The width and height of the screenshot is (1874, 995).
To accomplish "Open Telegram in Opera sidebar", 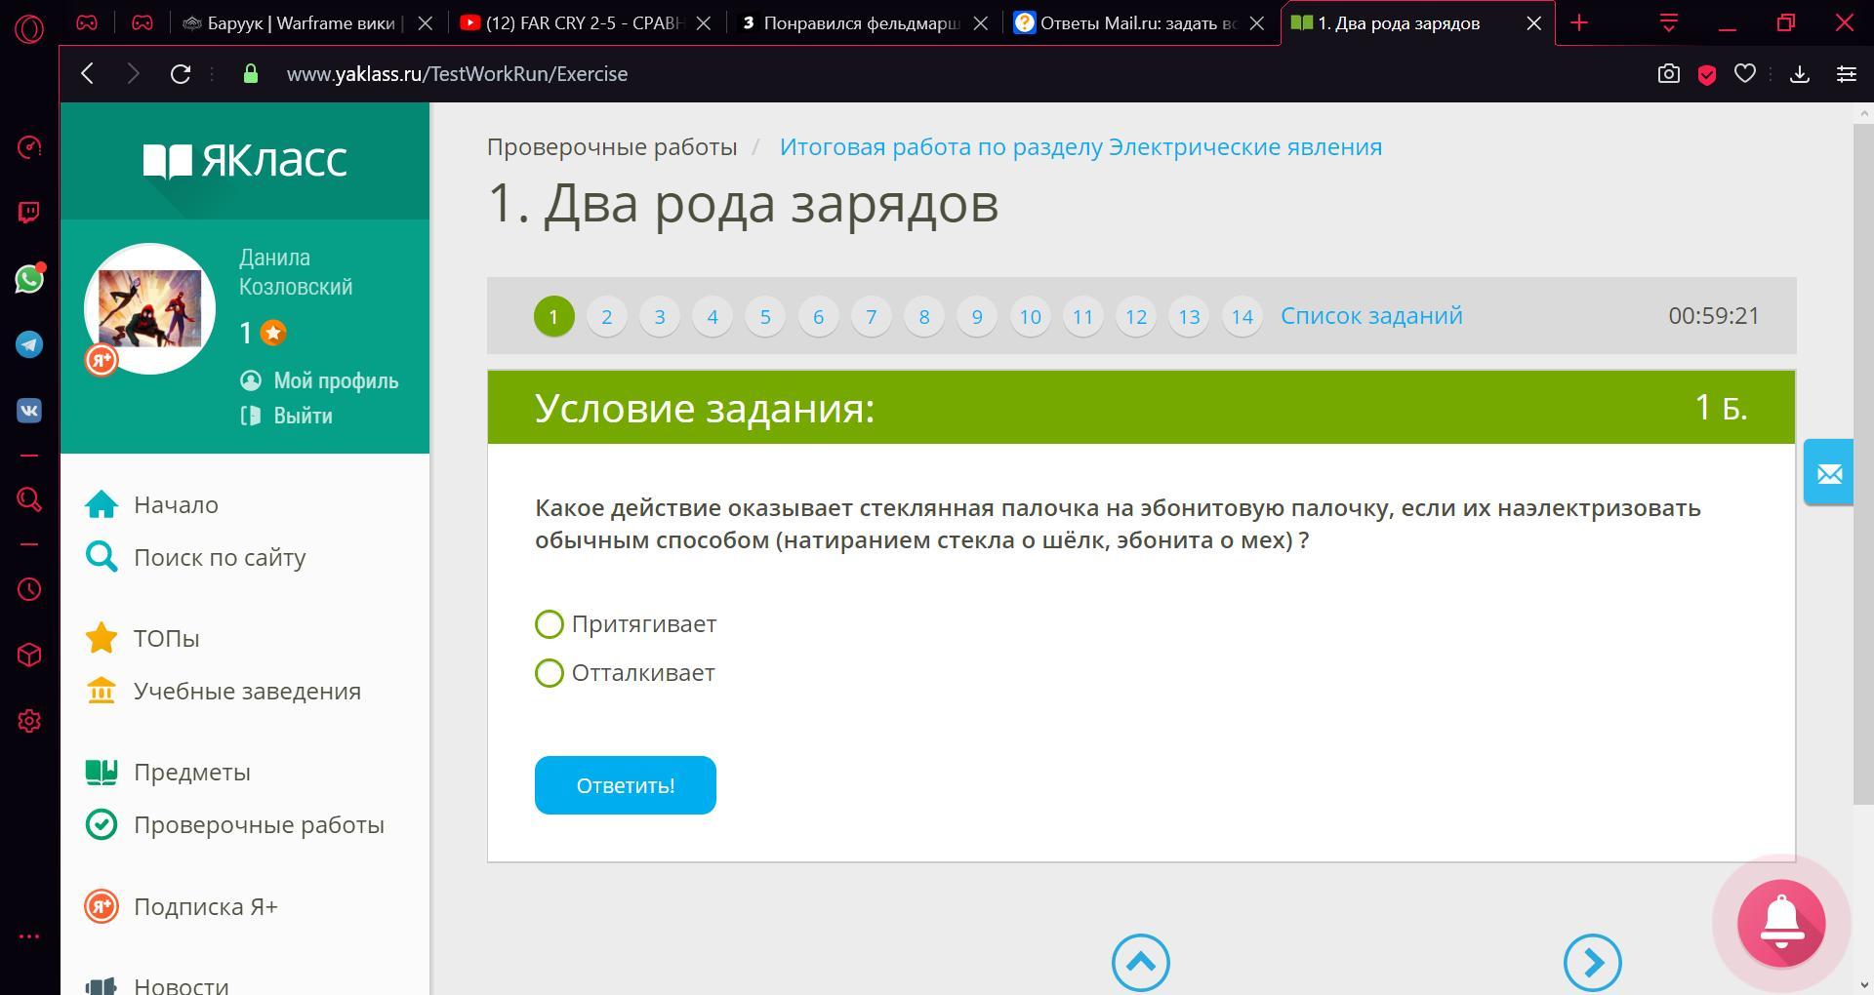I will pos(29,344).
